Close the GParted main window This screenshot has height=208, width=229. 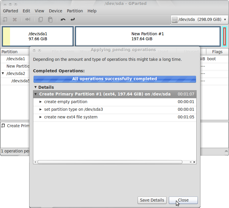(x=16, y=4)
